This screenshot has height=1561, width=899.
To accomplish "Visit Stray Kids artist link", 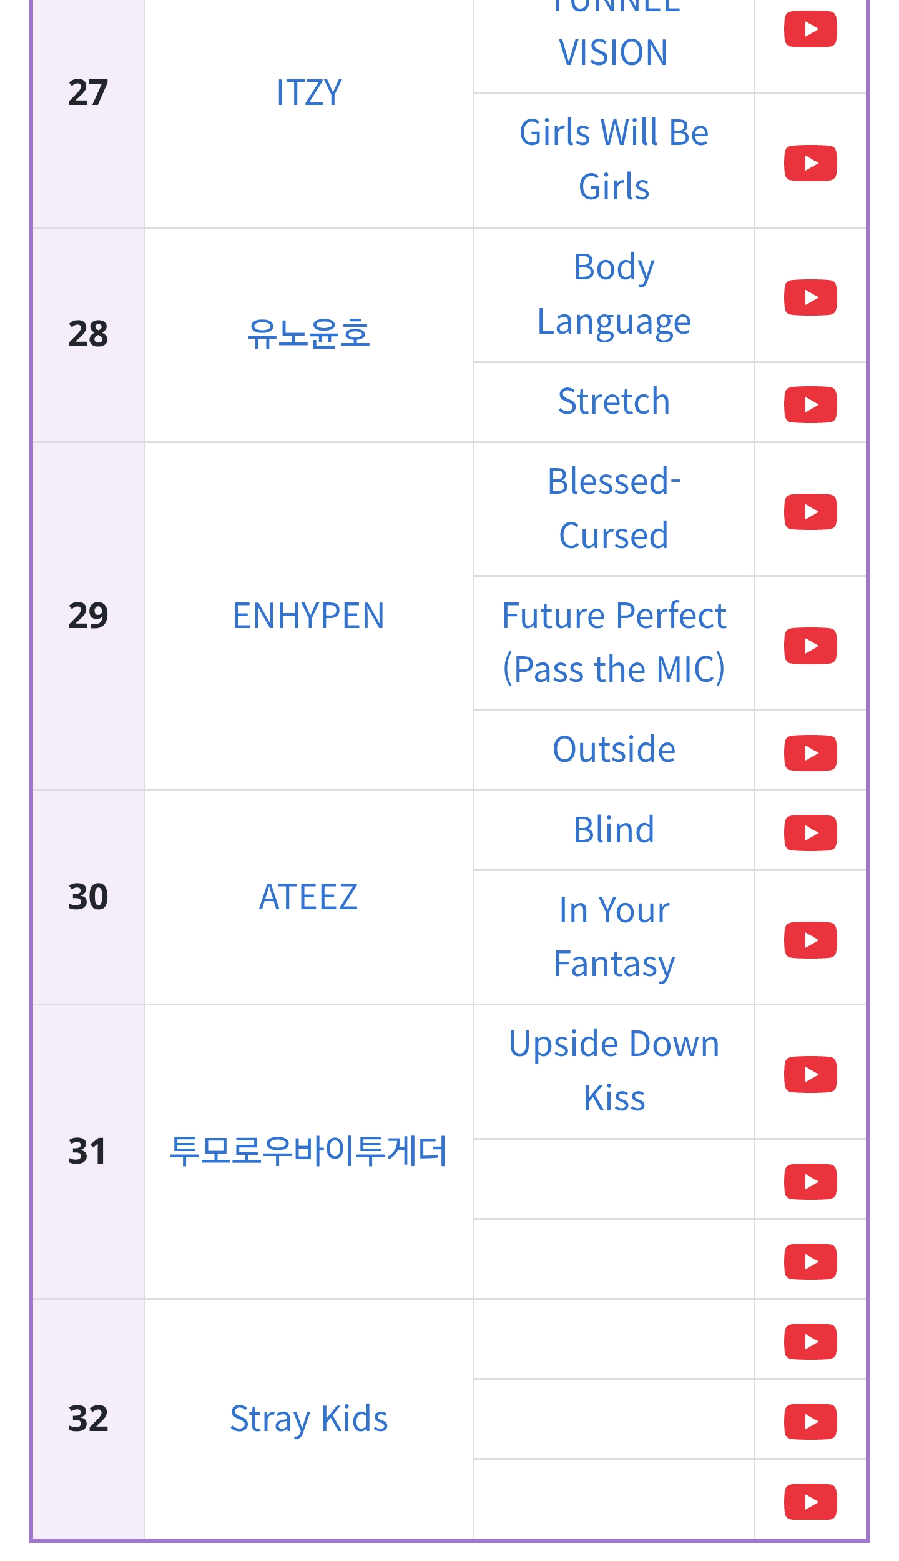I will tap(308, 1419).
